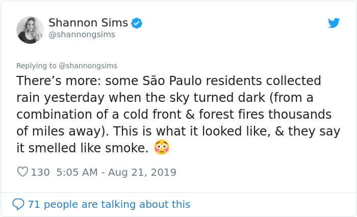Click the blue verified badge

137,23
